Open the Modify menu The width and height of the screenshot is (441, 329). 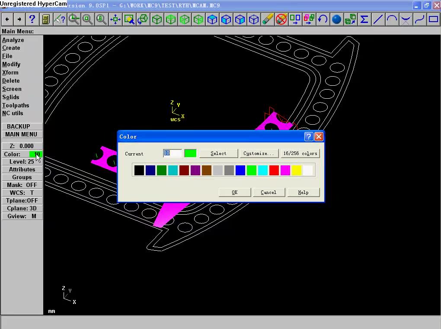tap(11, 64)
